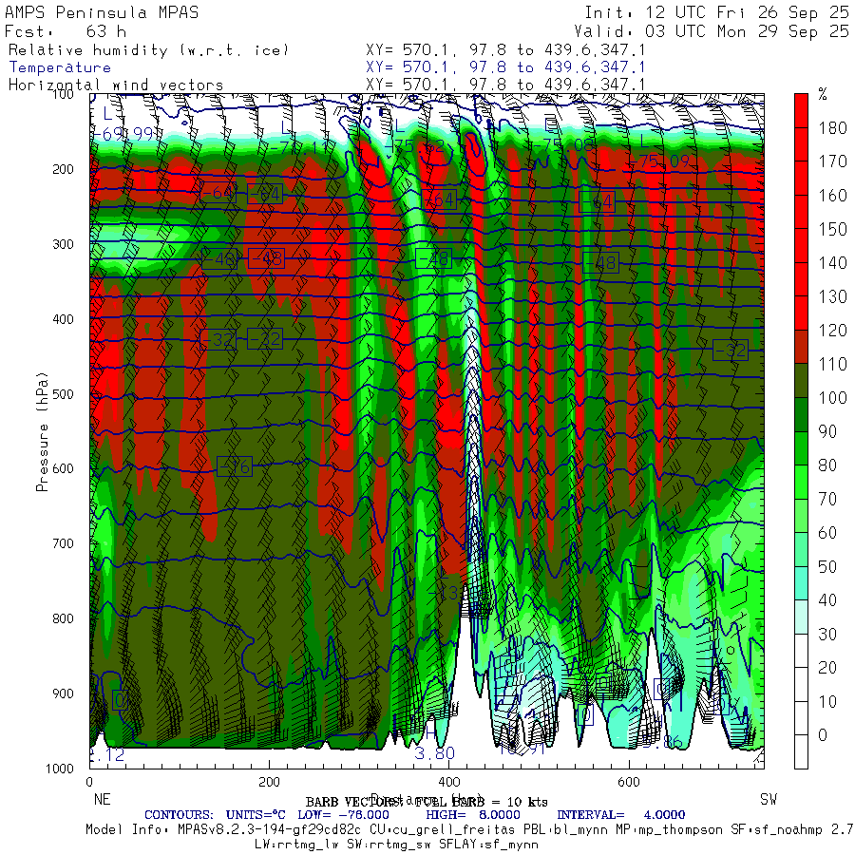Click the 'Pressure (hPa)' axis title
The height and width of the screenshot is (855, 855).
pyautogui.click(x=42, y=431)
